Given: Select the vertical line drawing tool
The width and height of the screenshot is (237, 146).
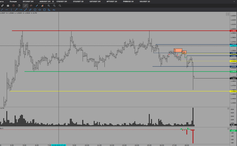Looking at the screenshot, I should click(11, 10).
